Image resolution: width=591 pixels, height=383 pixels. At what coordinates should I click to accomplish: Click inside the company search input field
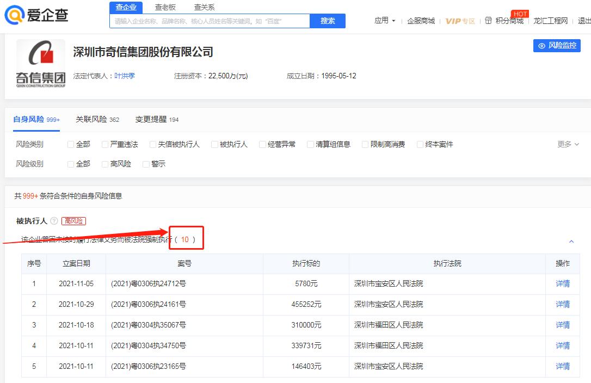click(x=218, y=21)
